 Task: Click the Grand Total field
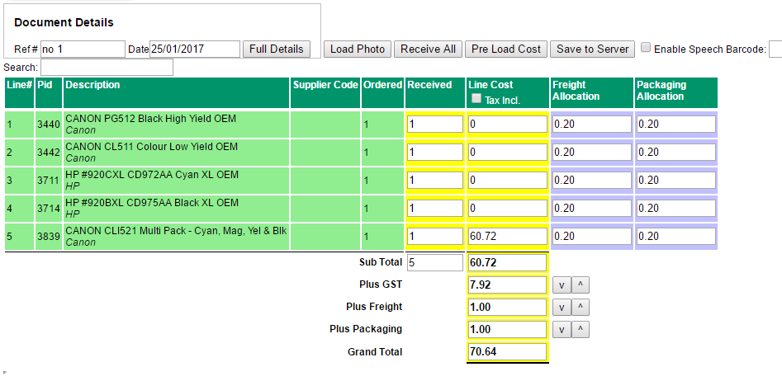[507, 352]
